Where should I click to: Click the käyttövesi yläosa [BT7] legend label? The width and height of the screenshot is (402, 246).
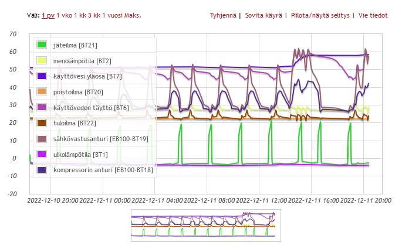click(87, 76)
